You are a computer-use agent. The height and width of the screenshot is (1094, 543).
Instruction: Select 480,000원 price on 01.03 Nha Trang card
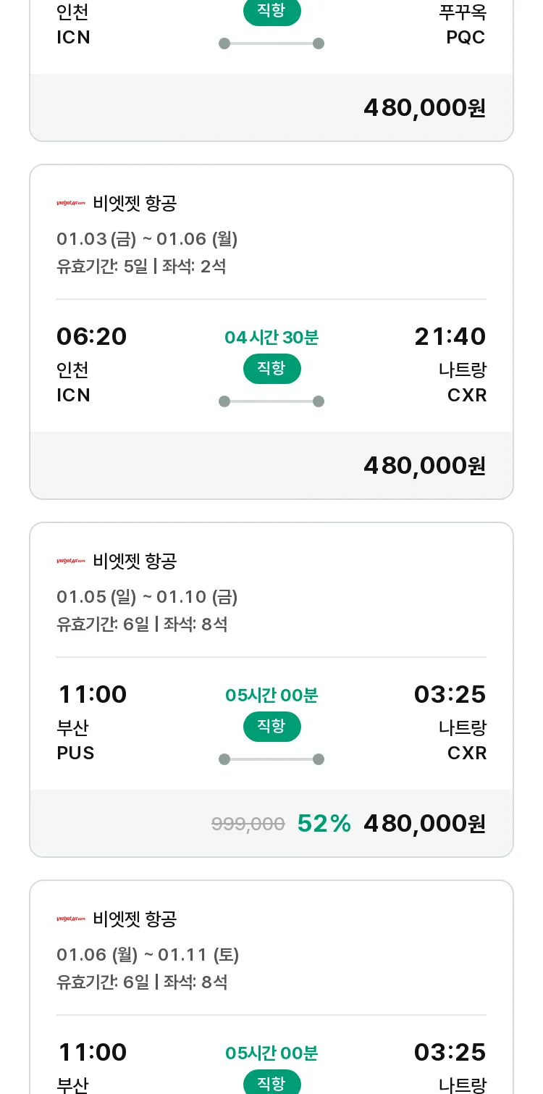[424, 466]
